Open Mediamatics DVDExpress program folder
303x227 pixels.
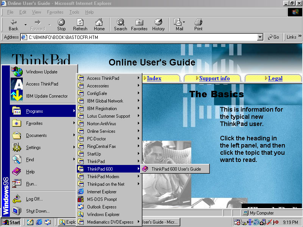coord(109,222)
